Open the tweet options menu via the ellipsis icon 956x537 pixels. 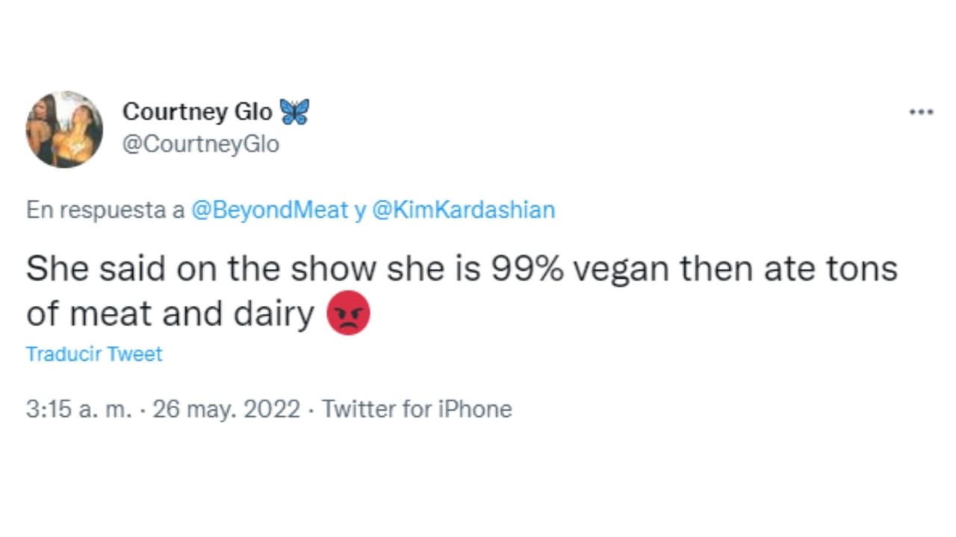point(922,111)
